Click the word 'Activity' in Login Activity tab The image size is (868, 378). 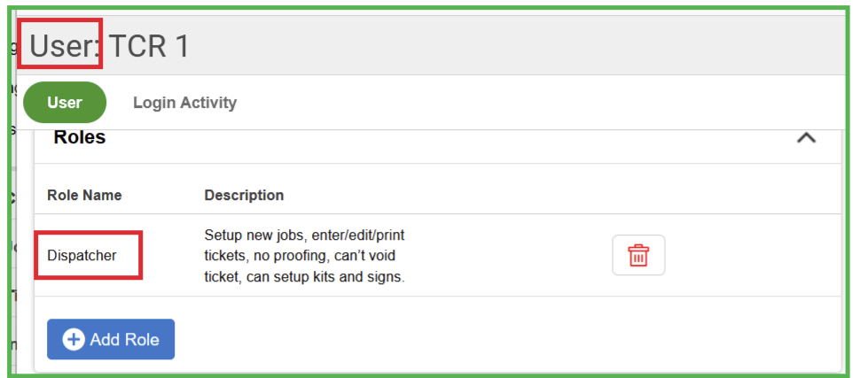point(209,103)
